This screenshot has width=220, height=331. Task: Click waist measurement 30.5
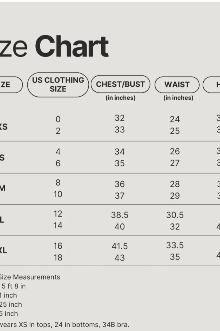pos(175,215)
